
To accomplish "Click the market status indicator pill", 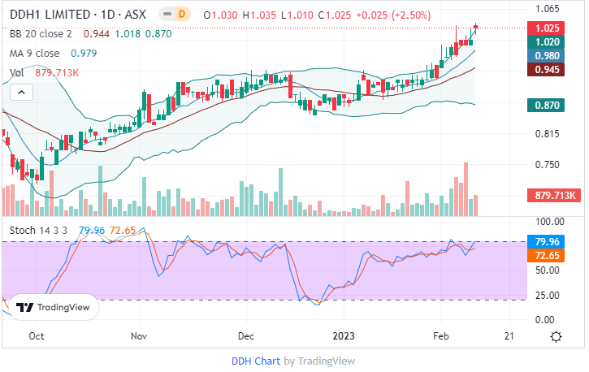I will pyautogui.click(x=166, y=15).
